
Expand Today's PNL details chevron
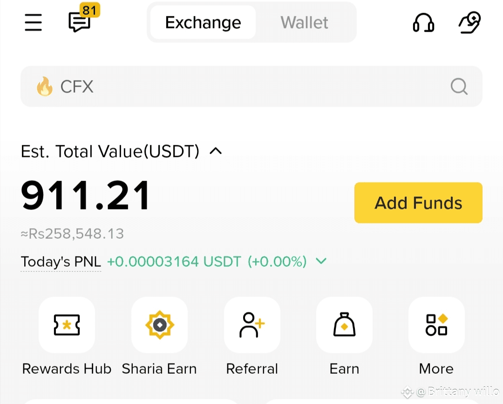point(321,261)
